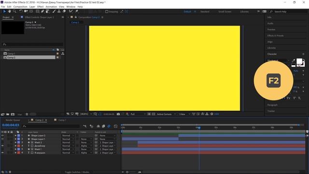Open the 1 View layout dropdown
The height and width of the screenshot is (174, 309).
(184, 114)
